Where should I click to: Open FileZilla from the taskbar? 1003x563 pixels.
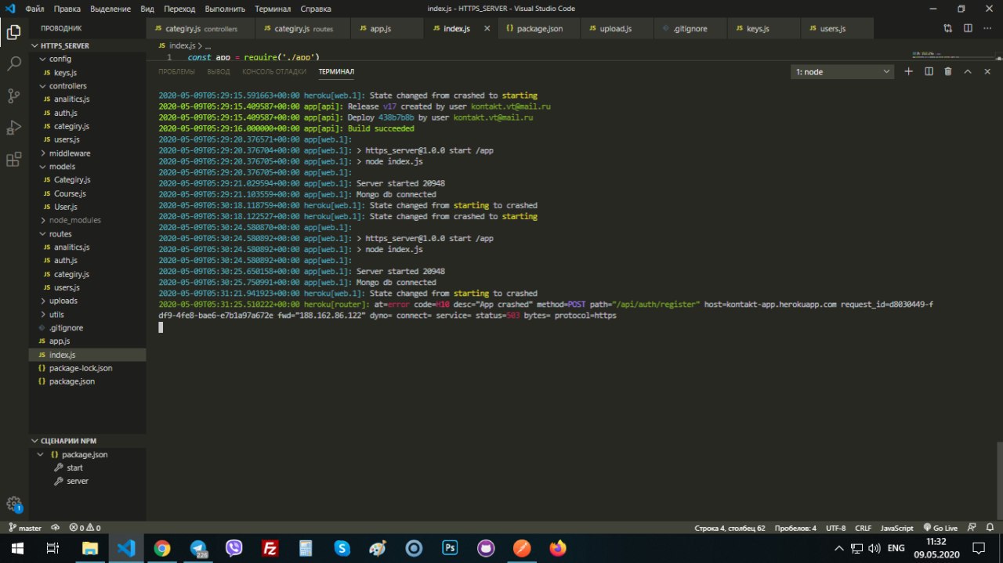(270, 548)
